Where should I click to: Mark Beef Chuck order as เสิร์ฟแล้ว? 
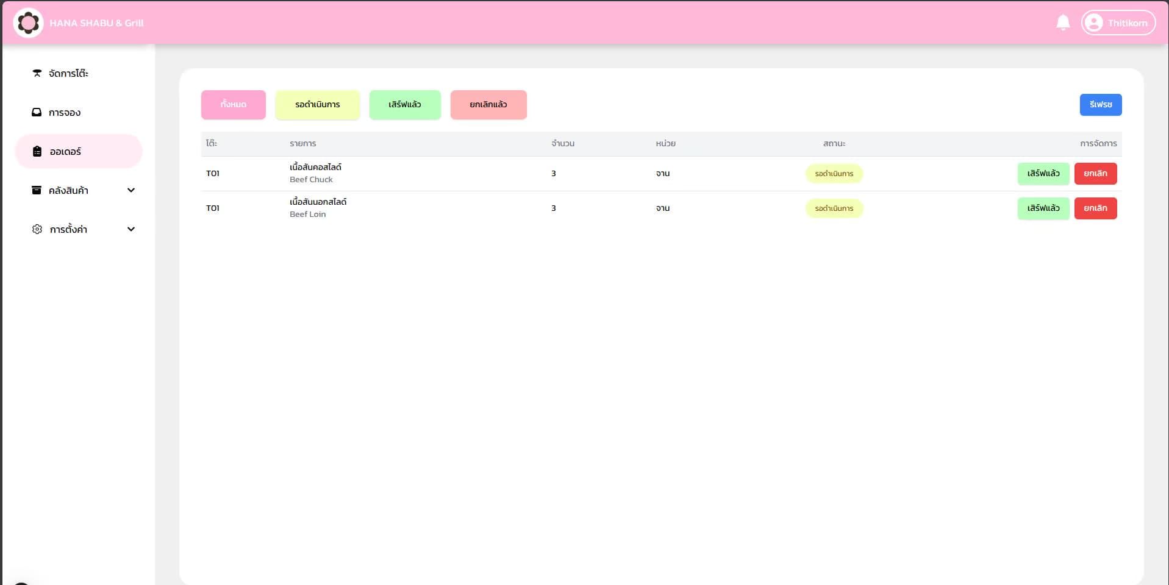(x=1043, y=173)
